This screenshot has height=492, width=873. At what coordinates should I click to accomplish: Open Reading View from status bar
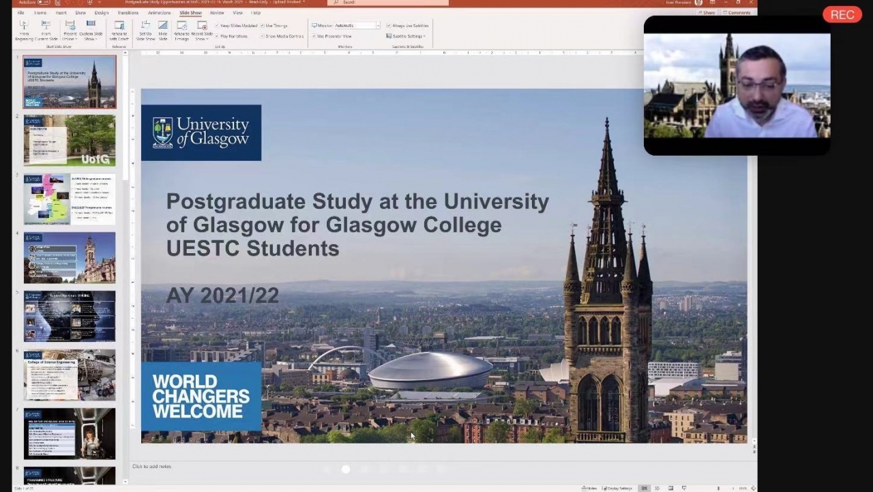pyautogui.click(x=670, y=488)
